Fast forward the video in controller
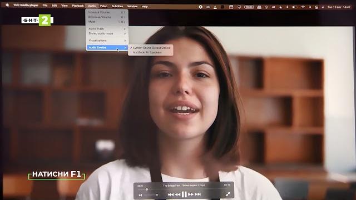The image size is (356, 200). 191,194
